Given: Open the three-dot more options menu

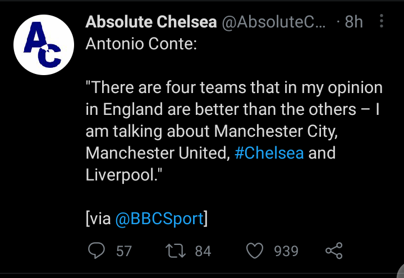Looking at the screenshot, I should (x=382, y=22).
